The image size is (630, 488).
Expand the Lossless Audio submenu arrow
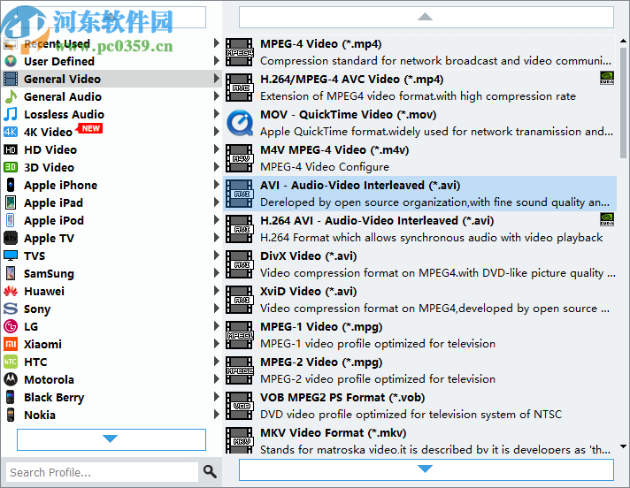click(x=216, y=114)
